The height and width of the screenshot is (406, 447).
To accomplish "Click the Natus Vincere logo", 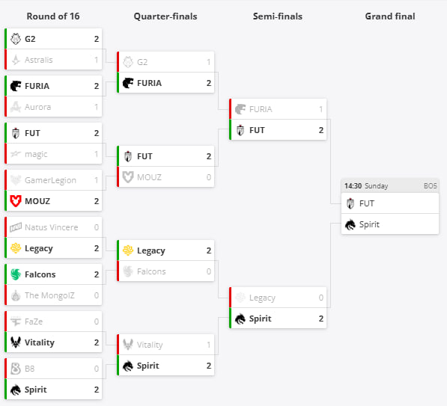I will [16, 227].
